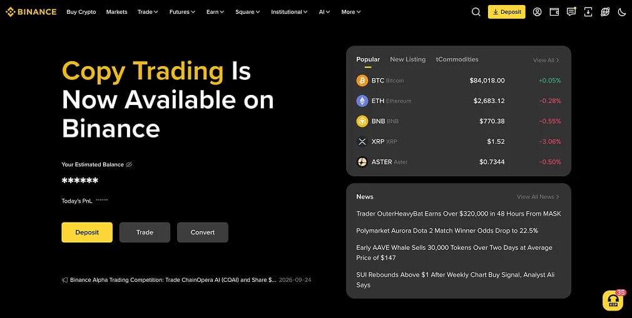Click XRP price $1.52

[496, 142]
